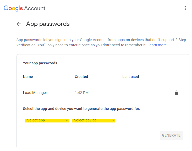Image resolution: width=192 pixels, height=151 pixels.
Task: Open the Select app dropdown
Action: click(x=47, y=120)
